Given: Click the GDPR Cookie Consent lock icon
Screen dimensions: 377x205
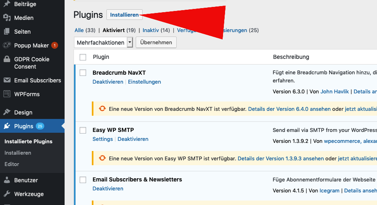Looking at the screenshot, I should click(x=7, y=59).
